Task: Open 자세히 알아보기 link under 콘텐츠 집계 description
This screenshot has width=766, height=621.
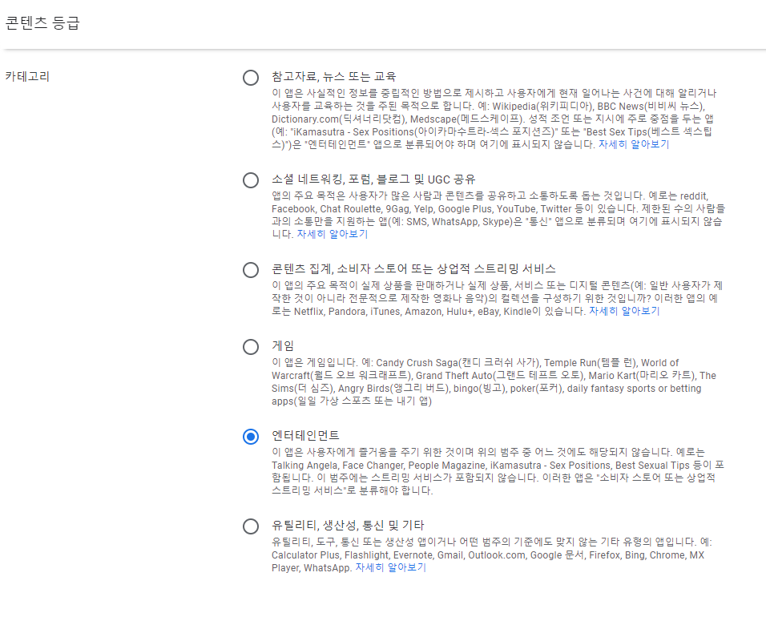Action: pos(624,311)
